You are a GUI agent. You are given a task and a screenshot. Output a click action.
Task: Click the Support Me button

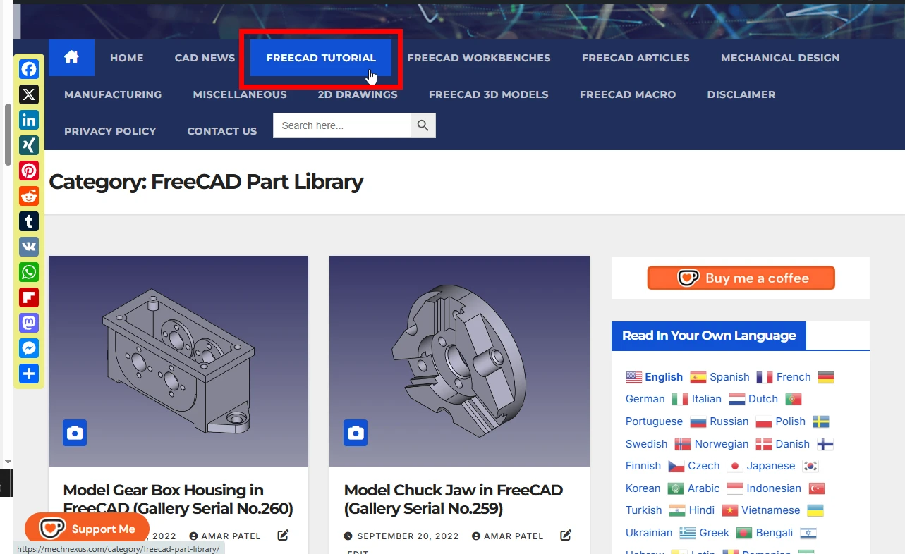coord(87,529)
